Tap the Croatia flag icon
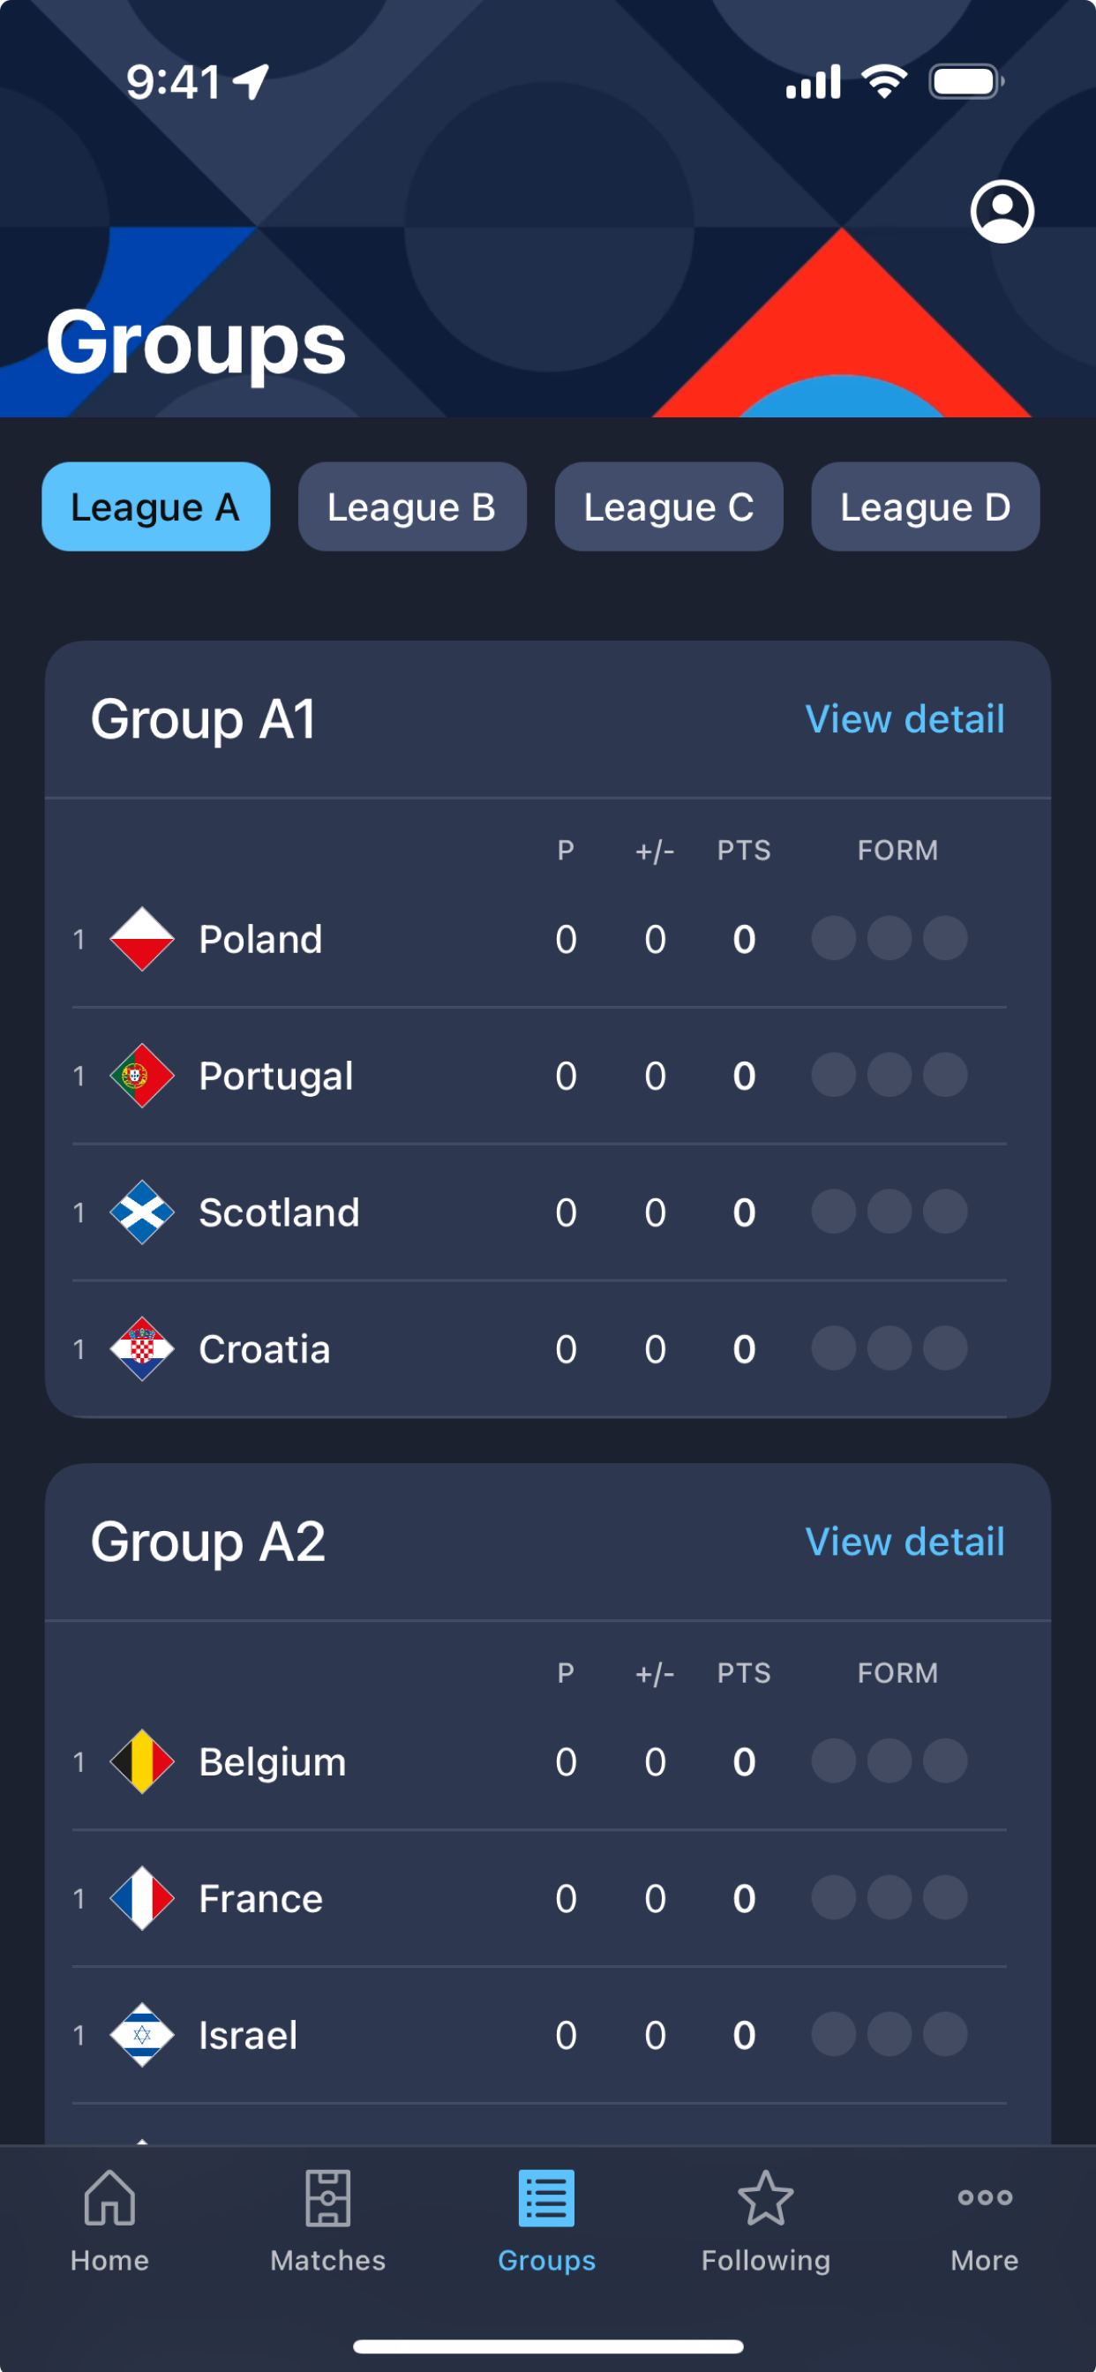1096x2372 pixels. click(142, 1349)
